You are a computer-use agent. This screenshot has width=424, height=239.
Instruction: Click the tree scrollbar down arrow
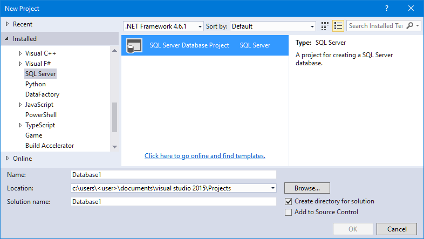point(115,147)
